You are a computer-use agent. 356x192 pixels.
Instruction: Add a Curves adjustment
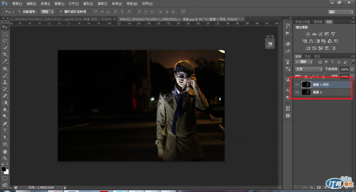point(320,34)
